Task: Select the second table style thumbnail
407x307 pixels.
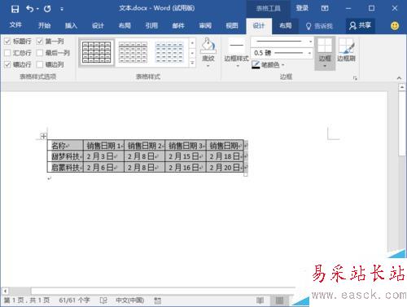Action: [133, 52]
